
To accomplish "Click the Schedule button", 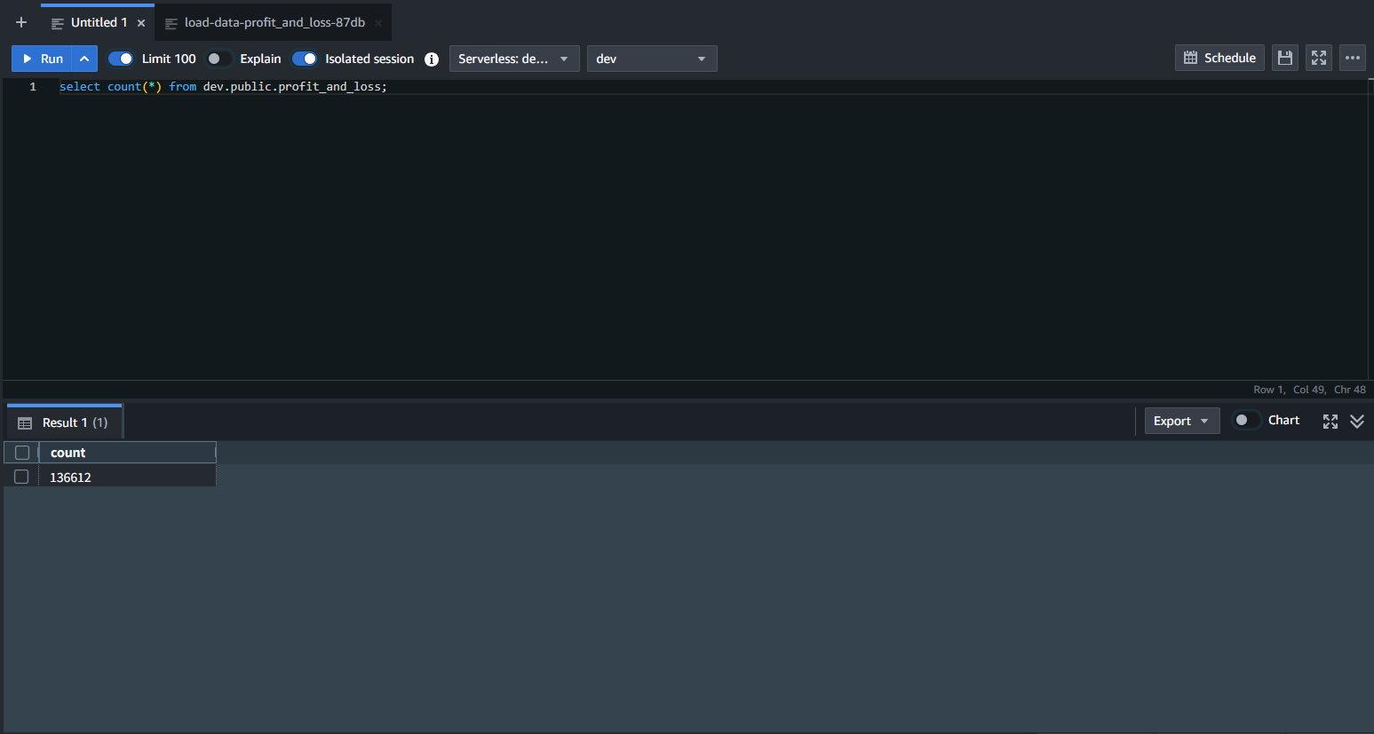I will tap(1219, 58).
